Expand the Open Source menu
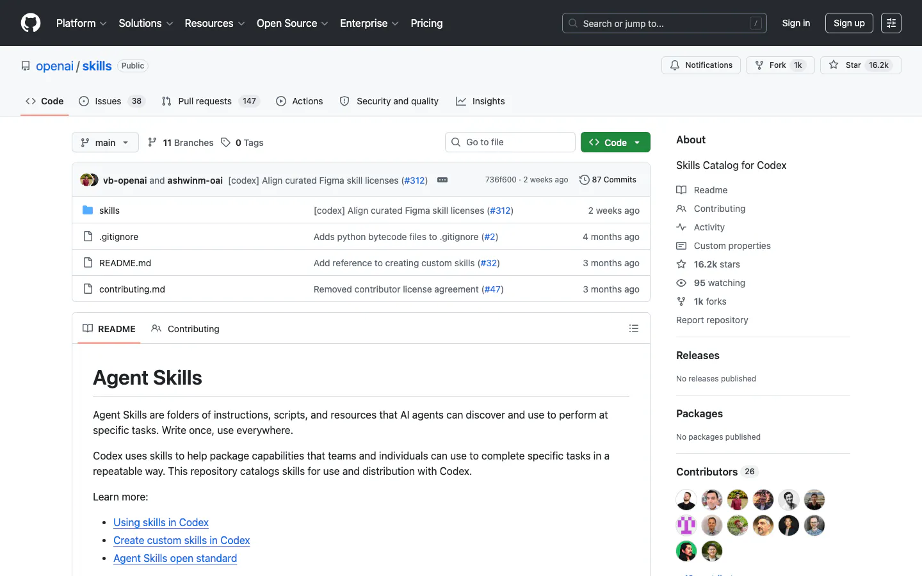The height and width of the screenshot is (576, 922). tap(293, 23)
